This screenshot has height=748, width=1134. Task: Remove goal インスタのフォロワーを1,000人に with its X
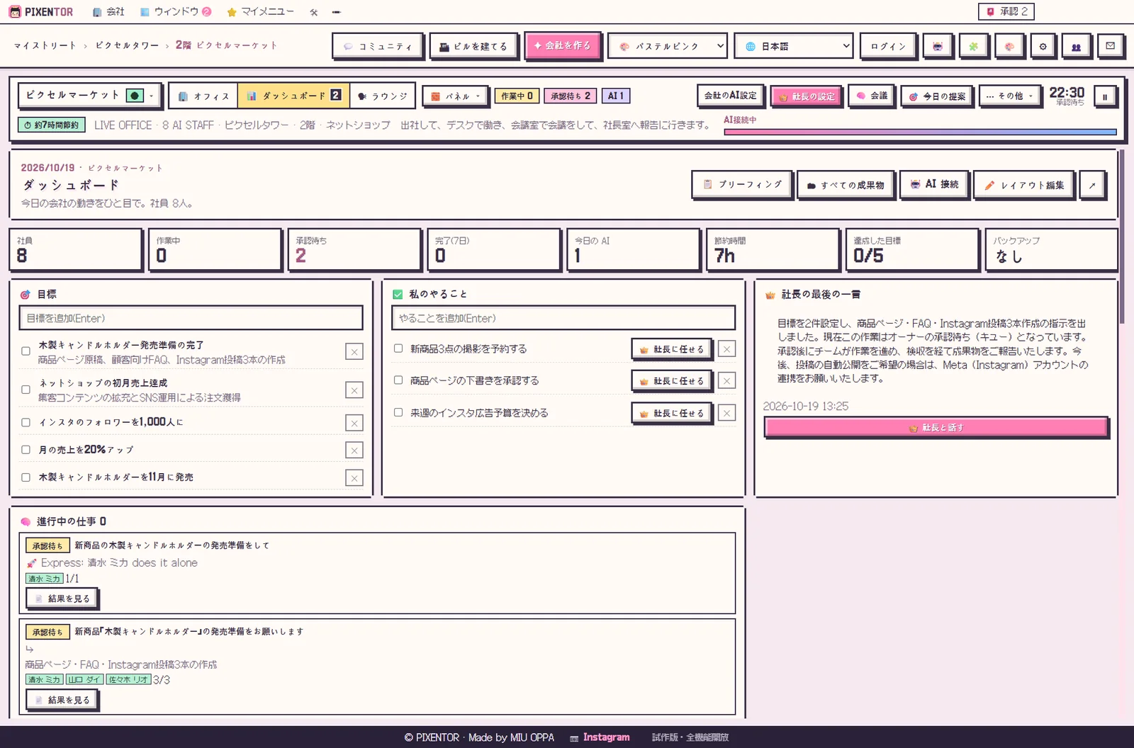tap(354, 423)
